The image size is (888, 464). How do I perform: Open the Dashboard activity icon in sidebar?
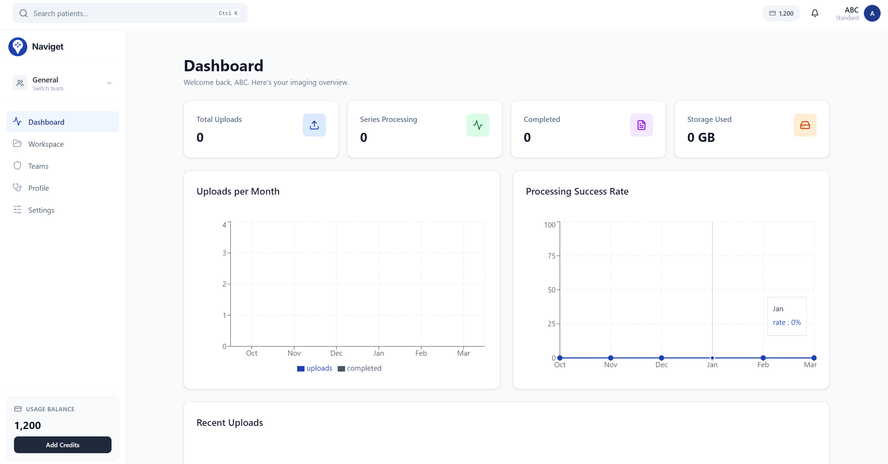18,122
